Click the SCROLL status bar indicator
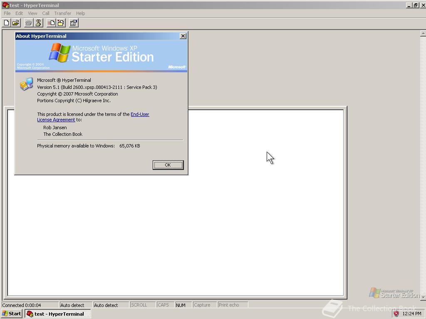Image resolution: width=426 pixels, height=319 pixels. pyautogui.click(x=143, y=305)
